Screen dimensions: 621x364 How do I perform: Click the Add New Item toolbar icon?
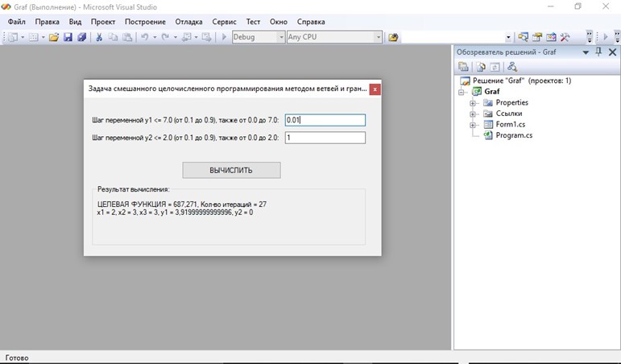[x=34, y=37]
